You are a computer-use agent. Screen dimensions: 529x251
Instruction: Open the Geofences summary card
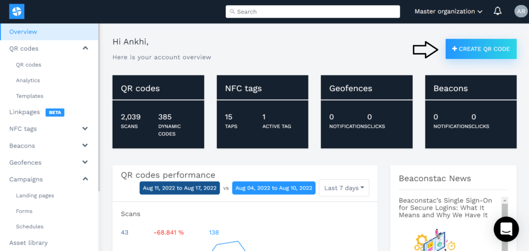(x=367, y=112)
